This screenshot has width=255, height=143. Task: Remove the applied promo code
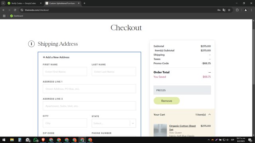(167, 100)
